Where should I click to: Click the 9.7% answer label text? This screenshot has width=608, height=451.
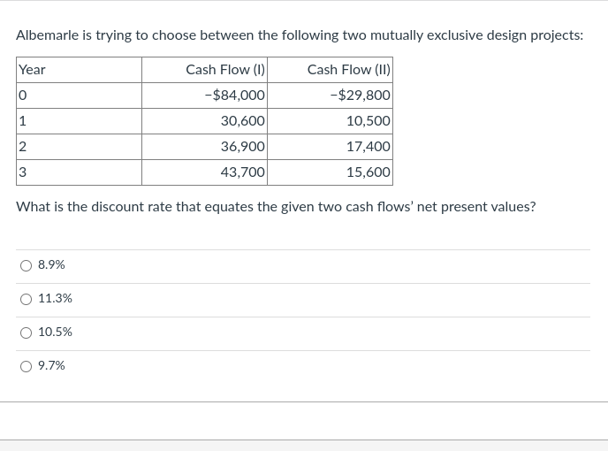tap(51, 365)
